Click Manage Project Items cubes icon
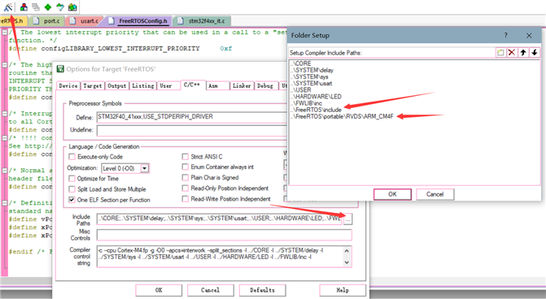The width and height of the screenshot is (546, 299). pyautogui.click(x=24, y=7)
